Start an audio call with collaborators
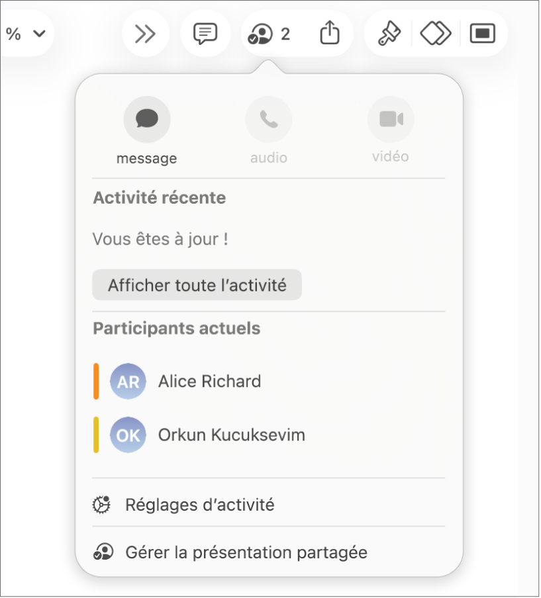 click(x=268, y=119)
